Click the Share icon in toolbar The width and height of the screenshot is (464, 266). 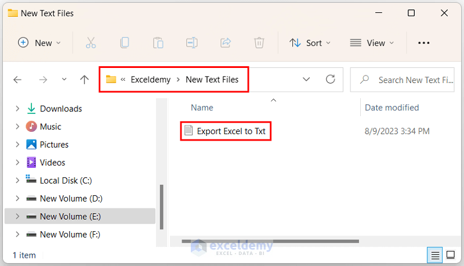[x=226, y=42]
